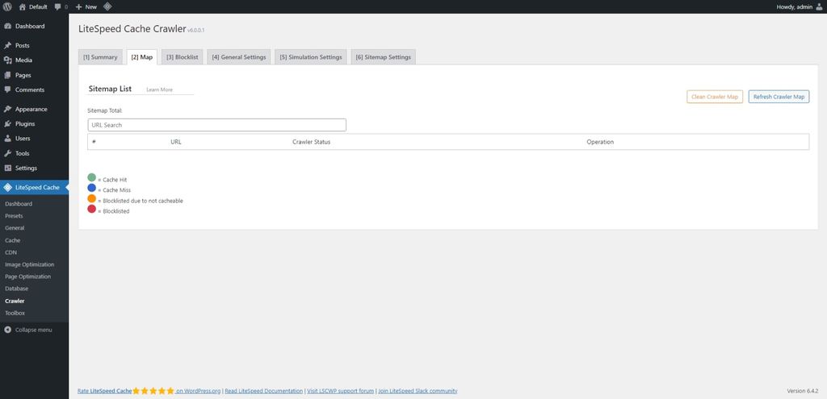Screen dimensions: 827x399
Task: Click the Plugins plug icon
Action: pyautogui.click(x=8, y=124)
